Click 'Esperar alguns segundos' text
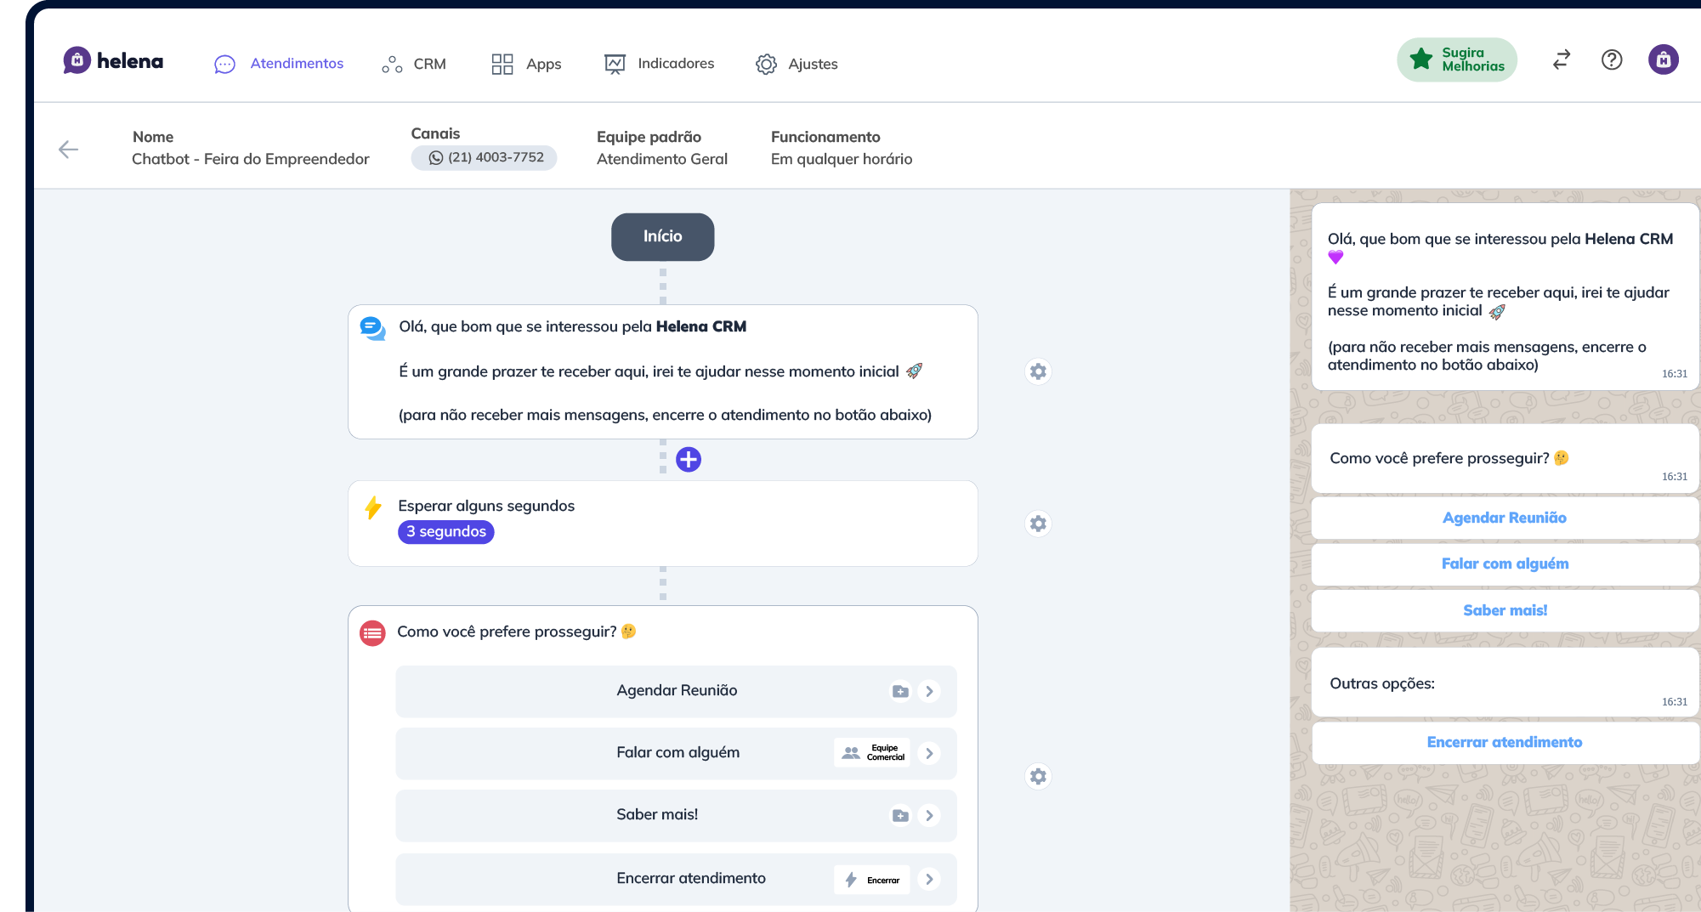Image resolution: width=1701 pixels, height=912 pixels. tap(486, 506)
